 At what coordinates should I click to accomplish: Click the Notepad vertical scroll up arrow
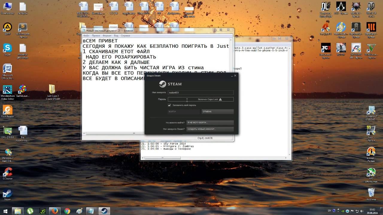coord(231,40)
